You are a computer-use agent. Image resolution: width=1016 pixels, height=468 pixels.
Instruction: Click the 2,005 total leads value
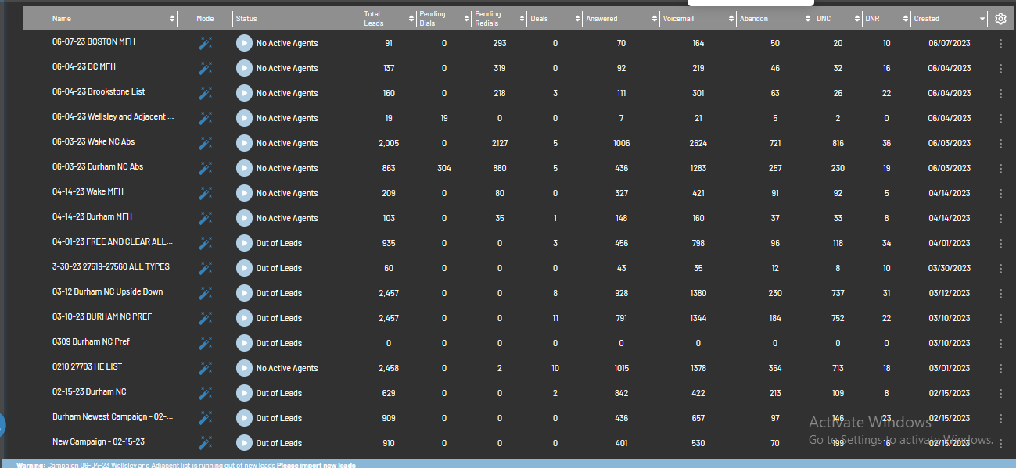[x=389, y=143]
